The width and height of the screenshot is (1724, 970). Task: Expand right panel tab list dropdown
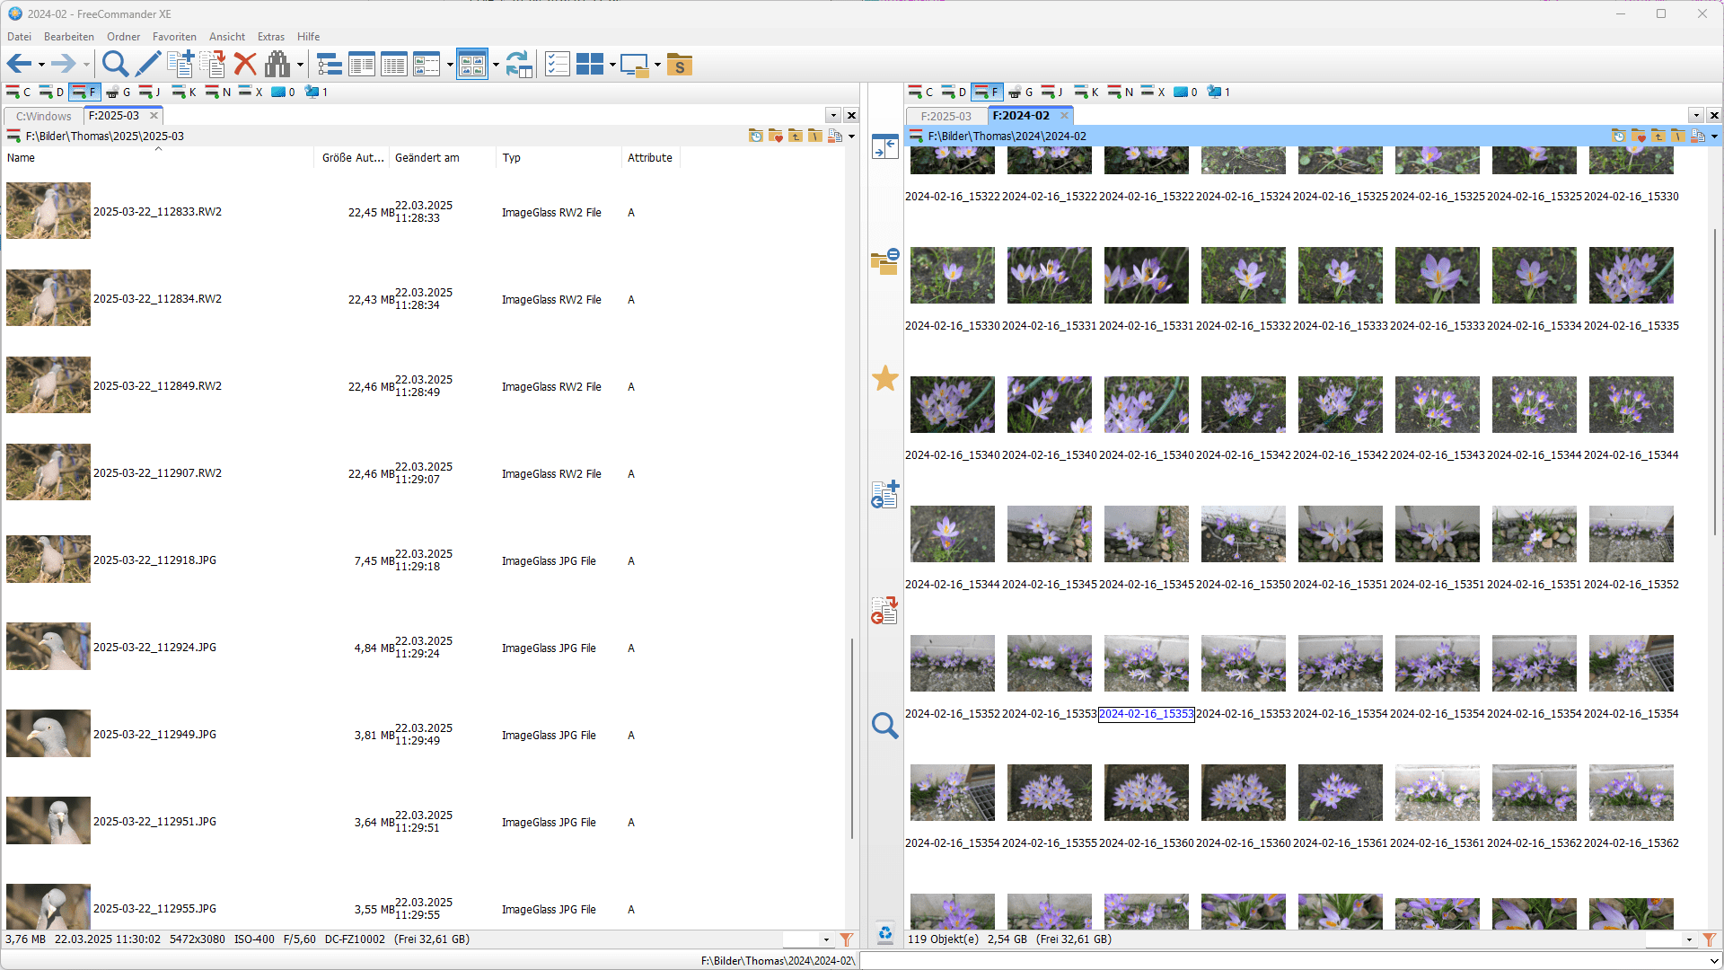1696,116
